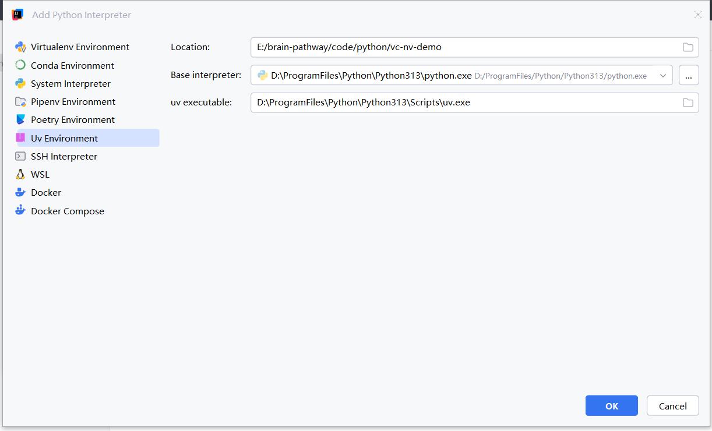Screen dimensions: 712x431
Task: Expand the Base interpreter dropdown arrow
Action: click(x=663, y=75)
